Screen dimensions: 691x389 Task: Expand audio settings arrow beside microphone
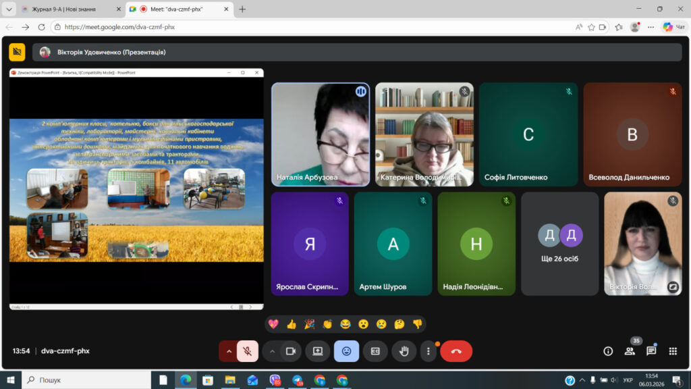tap(229, 351)
